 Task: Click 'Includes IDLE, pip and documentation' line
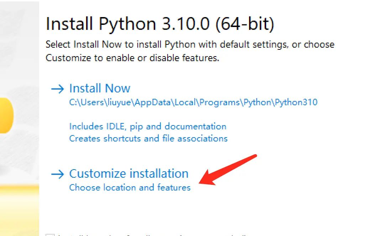click(148, 127)
